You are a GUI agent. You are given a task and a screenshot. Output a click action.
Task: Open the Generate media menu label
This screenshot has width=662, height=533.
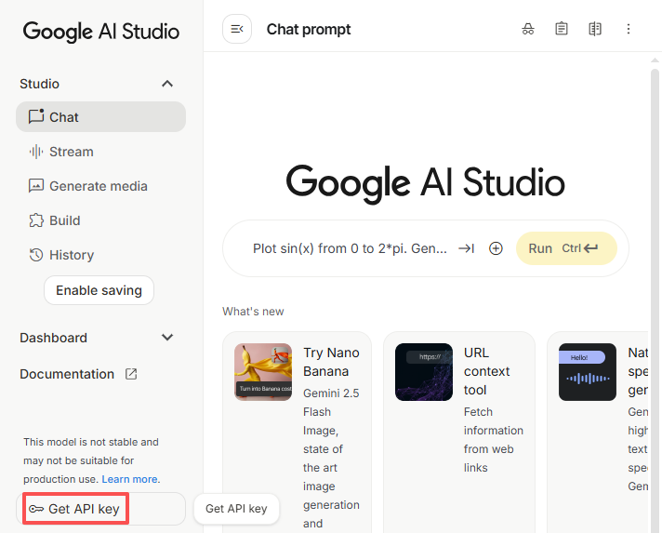pos(99,186)
